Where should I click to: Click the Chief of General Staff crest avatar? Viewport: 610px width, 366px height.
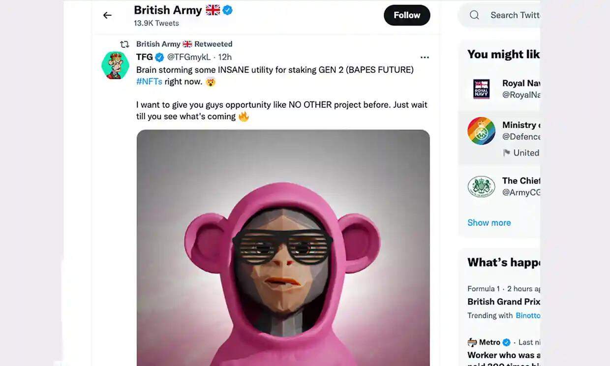(481, 186)
